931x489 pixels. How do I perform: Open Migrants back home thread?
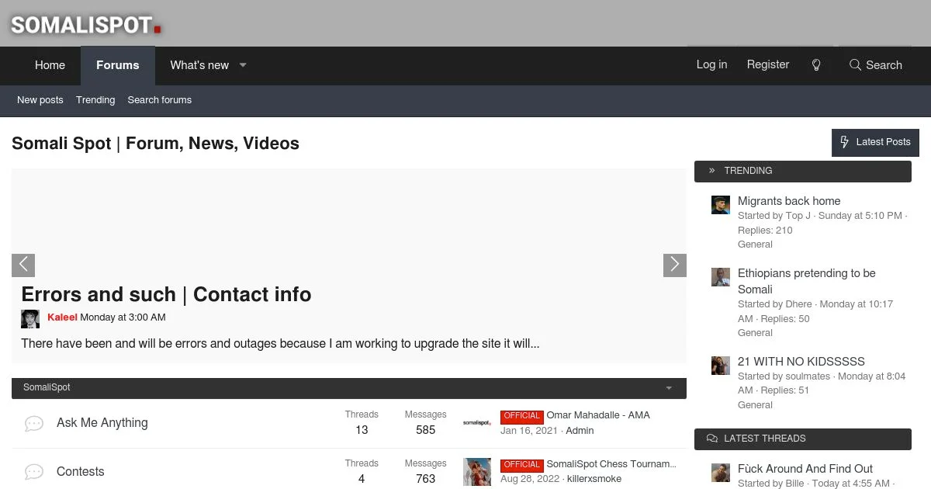click(x=789, y=201)
